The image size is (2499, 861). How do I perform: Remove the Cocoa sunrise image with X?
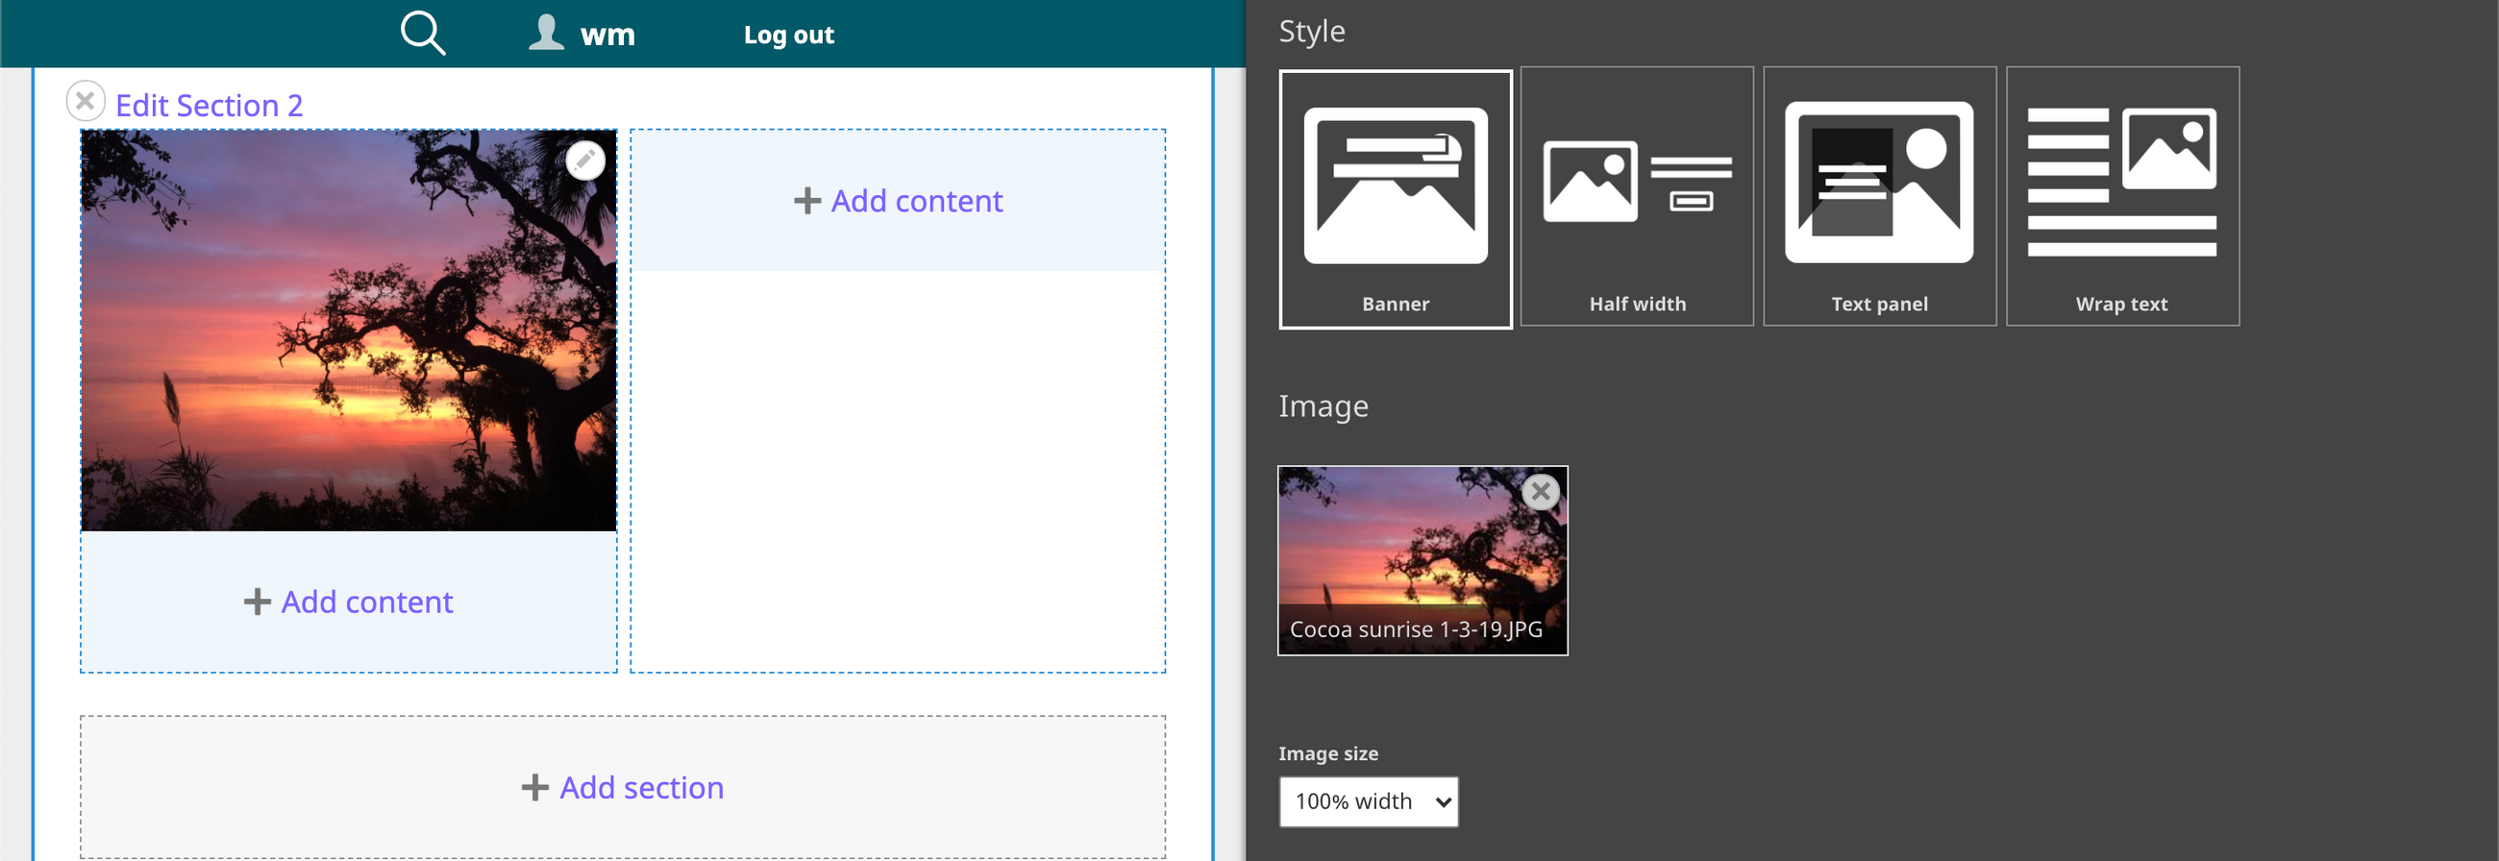tap(1540, 492)
